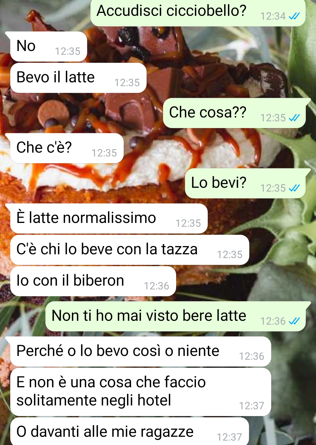Select the 'Io con il biberon' message
Screen dimensions: 316x445
(x=93, y=281)
